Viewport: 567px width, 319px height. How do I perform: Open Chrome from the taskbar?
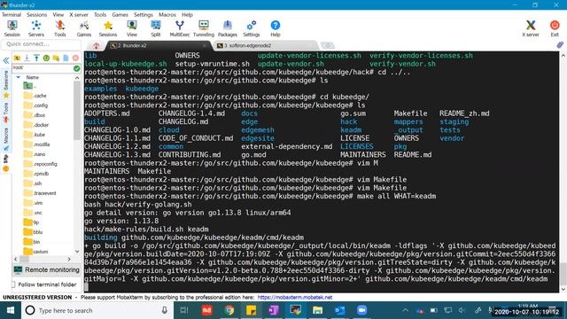coord(229,310)
